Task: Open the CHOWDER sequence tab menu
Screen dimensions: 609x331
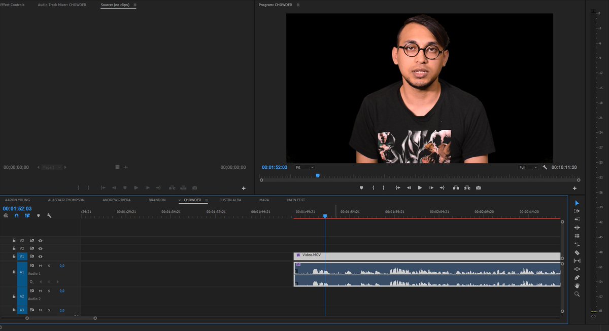Action: (207, 200)
